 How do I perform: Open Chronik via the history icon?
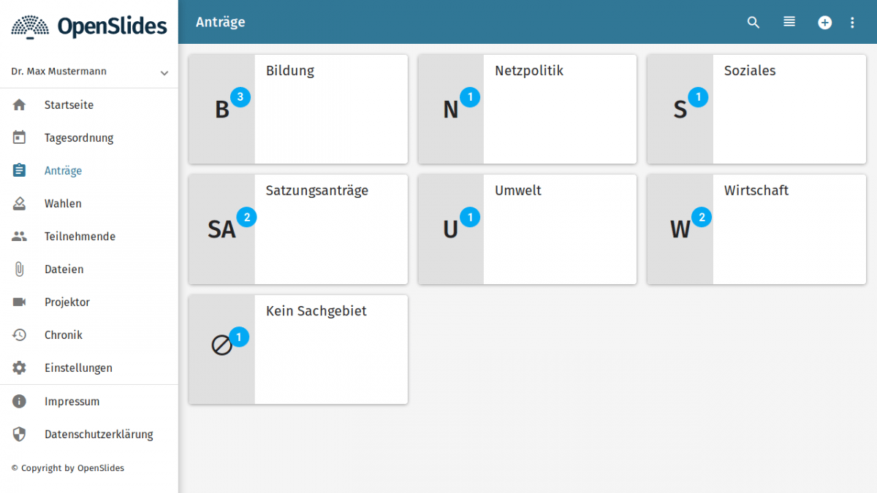(20, 335)
